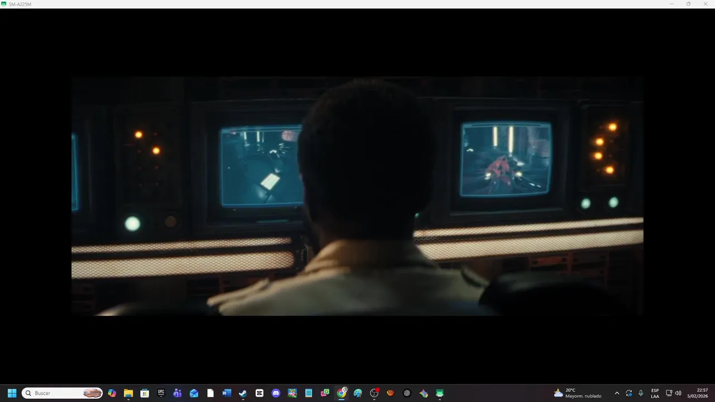
Task: Open Outlook mail app
Action: (194, 393)
